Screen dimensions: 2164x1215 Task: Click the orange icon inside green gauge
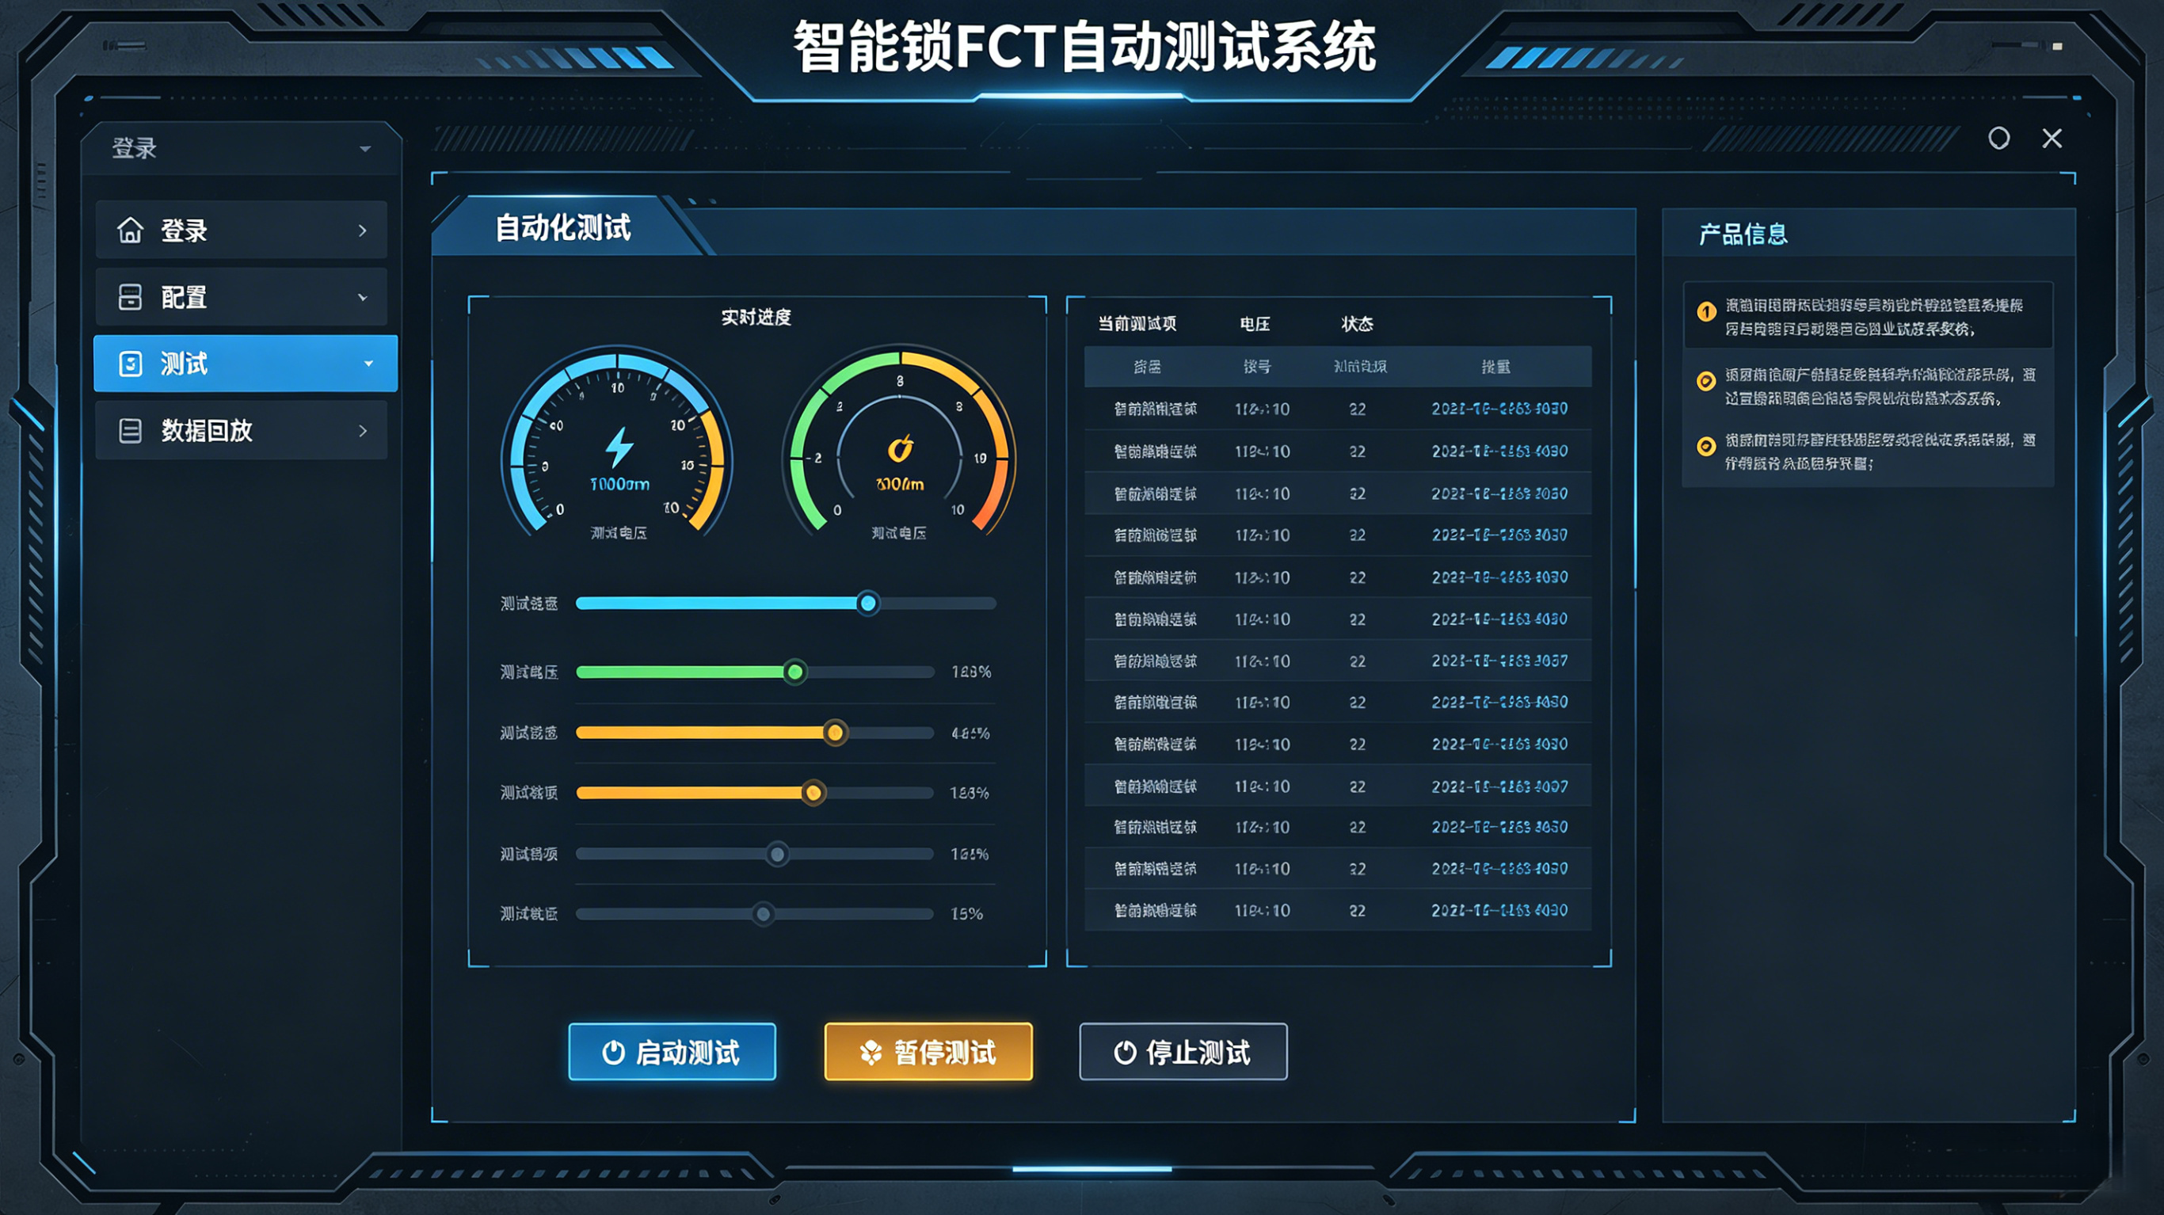(x=900, y=448)
